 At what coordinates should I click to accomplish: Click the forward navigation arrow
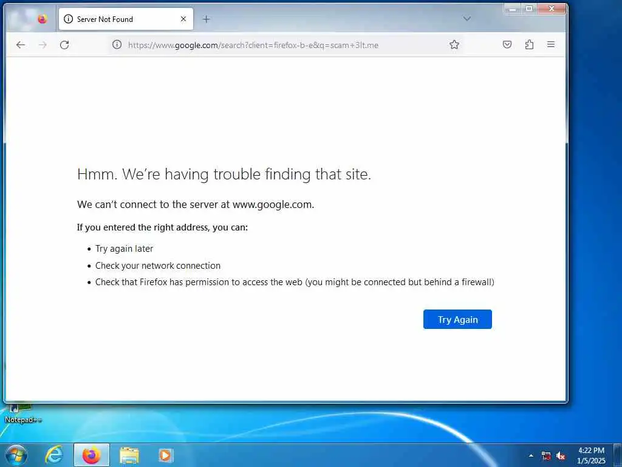click(x=43, y=45)
